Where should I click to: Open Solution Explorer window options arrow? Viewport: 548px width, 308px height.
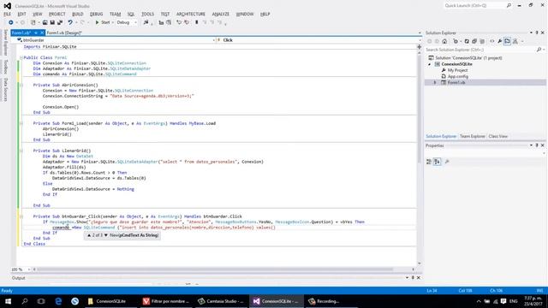coord(531,33)
